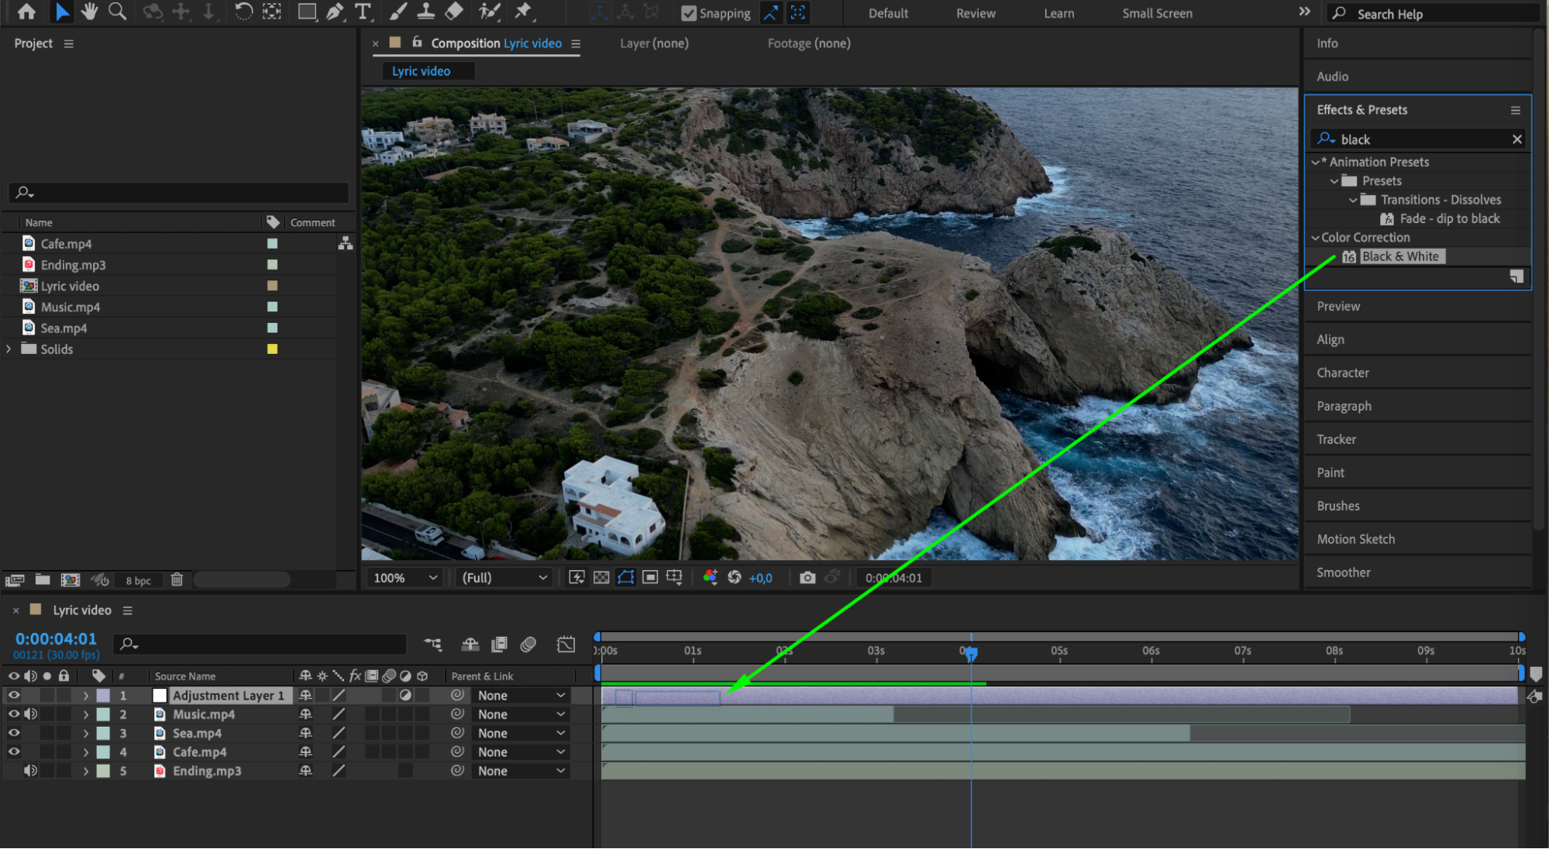Viewport: 1549px width, 849px height.
Task: Clear the effects search field
Action: [1516, 139]
